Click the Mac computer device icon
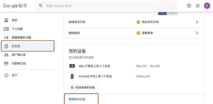The image size is (213, 104). click(x=72, y=66)
